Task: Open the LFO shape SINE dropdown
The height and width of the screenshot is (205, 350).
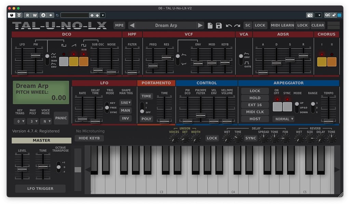Action: (x=126, y=103)
